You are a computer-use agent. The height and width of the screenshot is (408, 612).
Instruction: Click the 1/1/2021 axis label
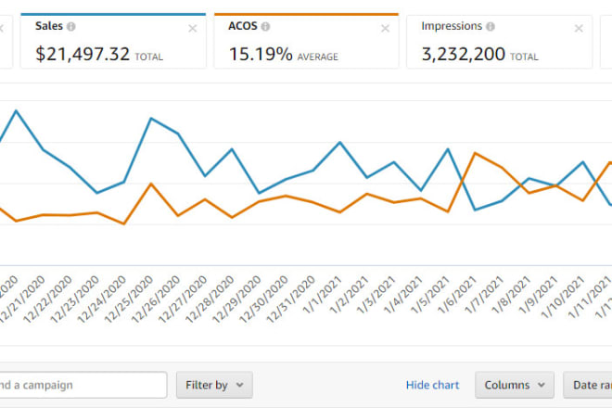[x=322, y=296]
